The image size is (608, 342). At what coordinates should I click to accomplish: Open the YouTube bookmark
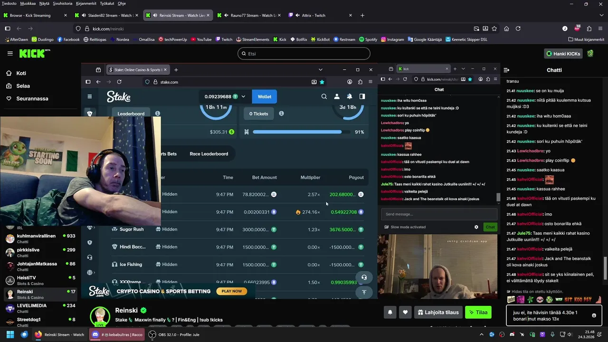click(201, 39)
